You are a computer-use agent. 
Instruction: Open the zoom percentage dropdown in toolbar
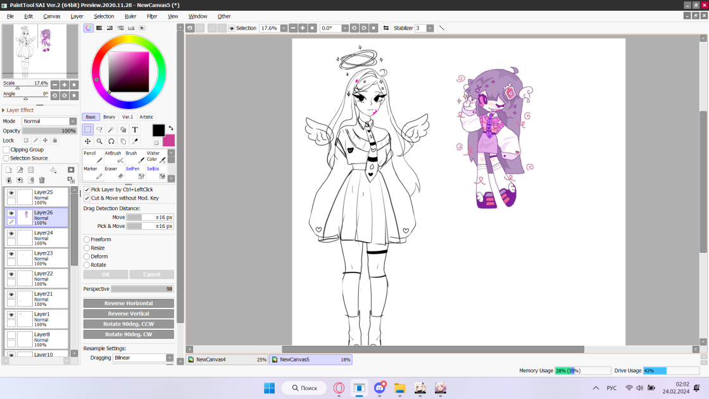click(x=284, y=28)
